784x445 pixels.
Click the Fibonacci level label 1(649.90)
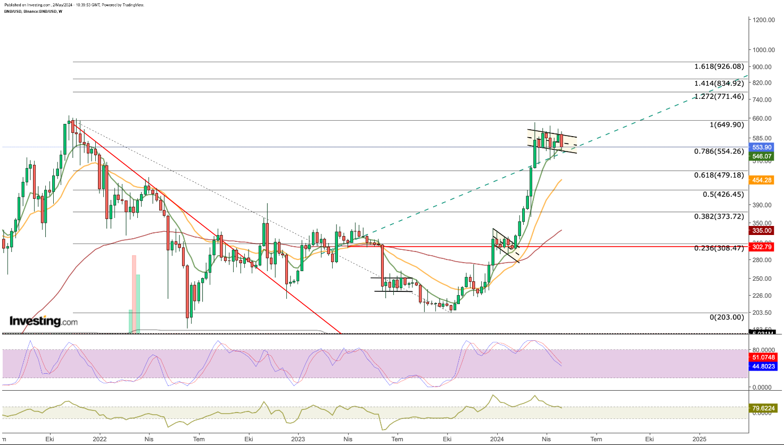725,124
